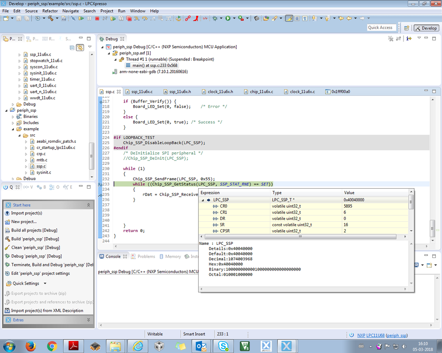Click Build 'periph_ssp' [Debug] link
442x353 pixels.
point(35,239)
